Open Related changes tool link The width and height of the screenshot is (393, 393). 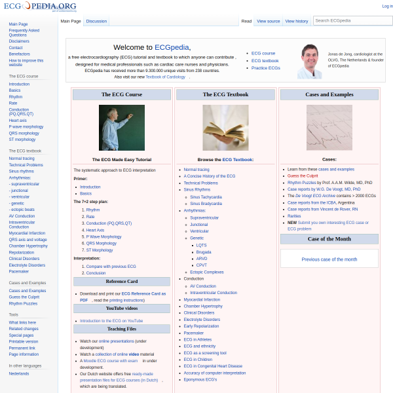[x=24, y=329]
